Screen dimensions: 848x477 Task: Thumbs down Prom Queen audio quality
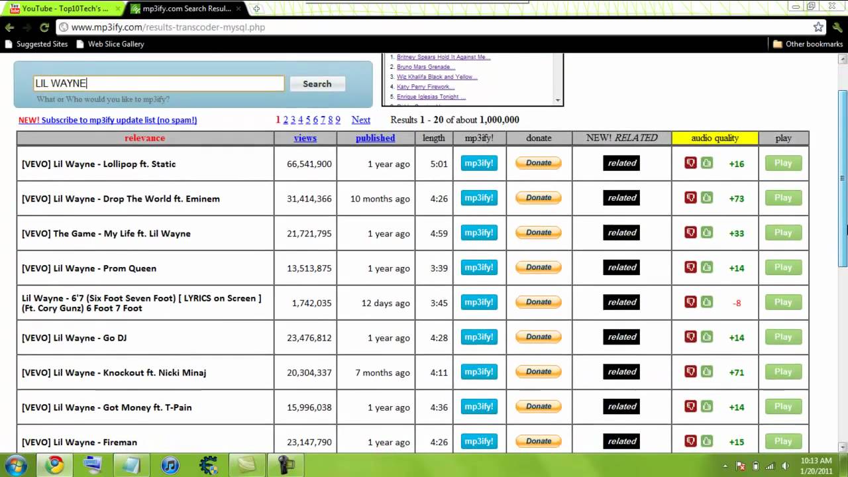(690, 268)
